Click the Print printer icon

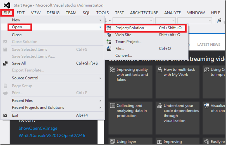coord(5,93)
